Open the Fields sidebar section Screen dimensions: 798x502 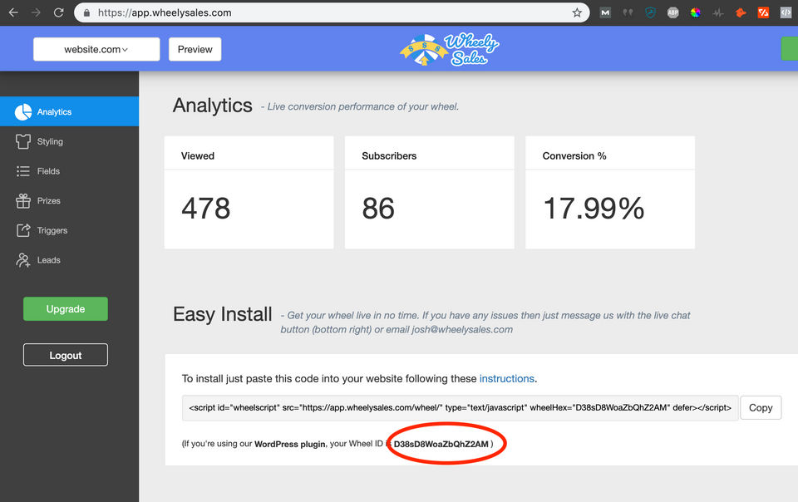tap(69, 171)
